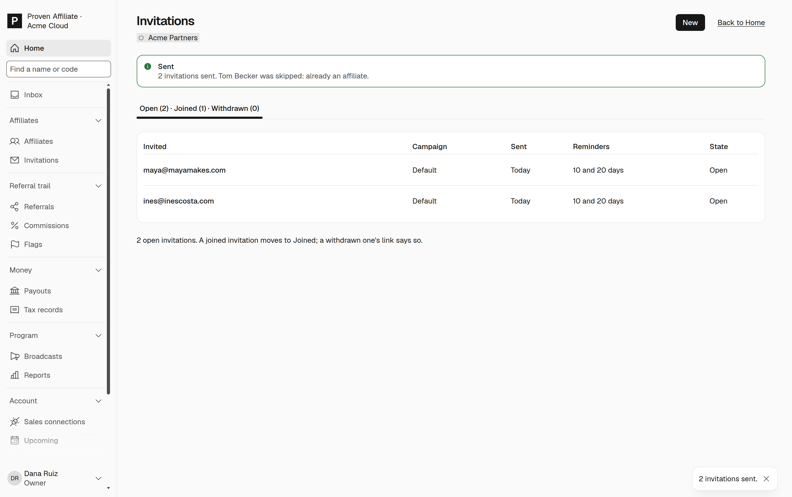Click Open state in the ines@inescosta.com row
The height and width of the screenshot is (497, 792).
[718, 201]
